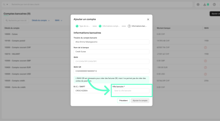The height and width of the screenshot is (121, 220).
Task: Expand the IBAN filter dropdown
Action: click(58, 21)
